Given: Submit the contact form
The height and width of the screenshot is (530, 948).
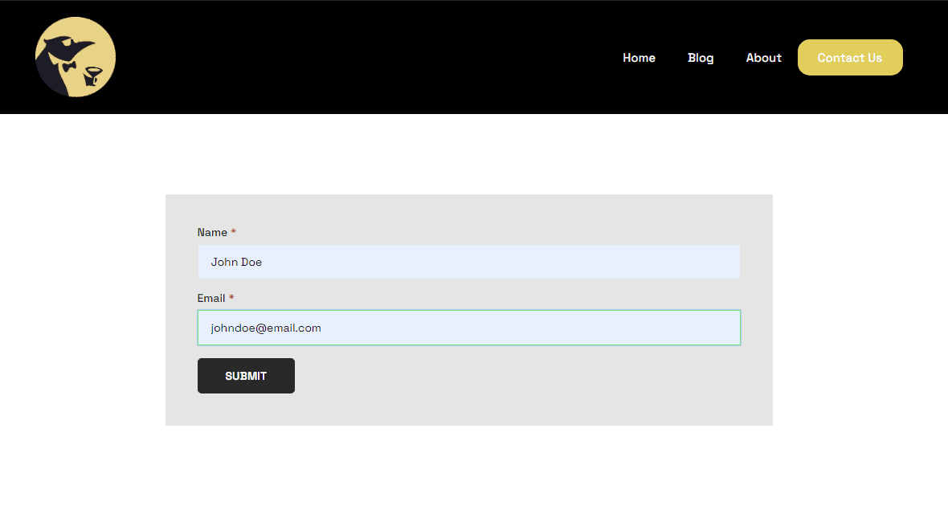Looking at the screenshot, I should (x=246, y=376).
